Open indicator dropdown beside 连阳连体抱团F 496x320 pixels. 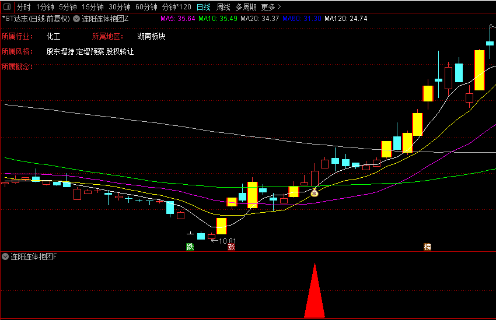point(5,256)
